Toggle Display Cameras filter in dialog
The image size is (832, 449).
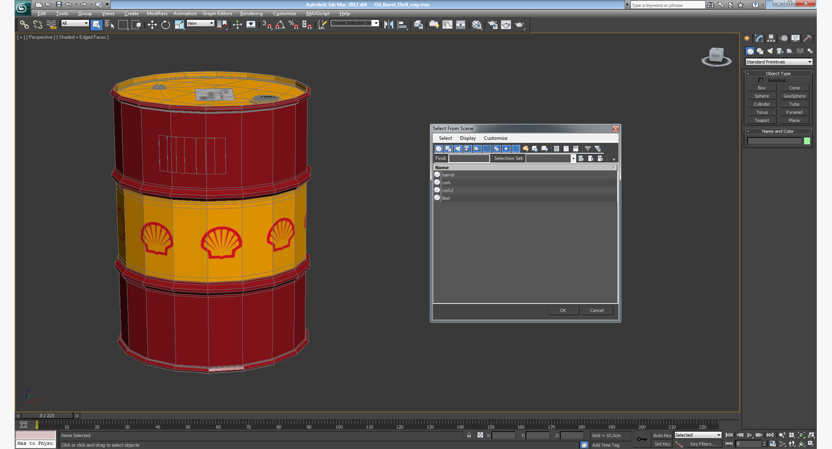click(468, 149)
